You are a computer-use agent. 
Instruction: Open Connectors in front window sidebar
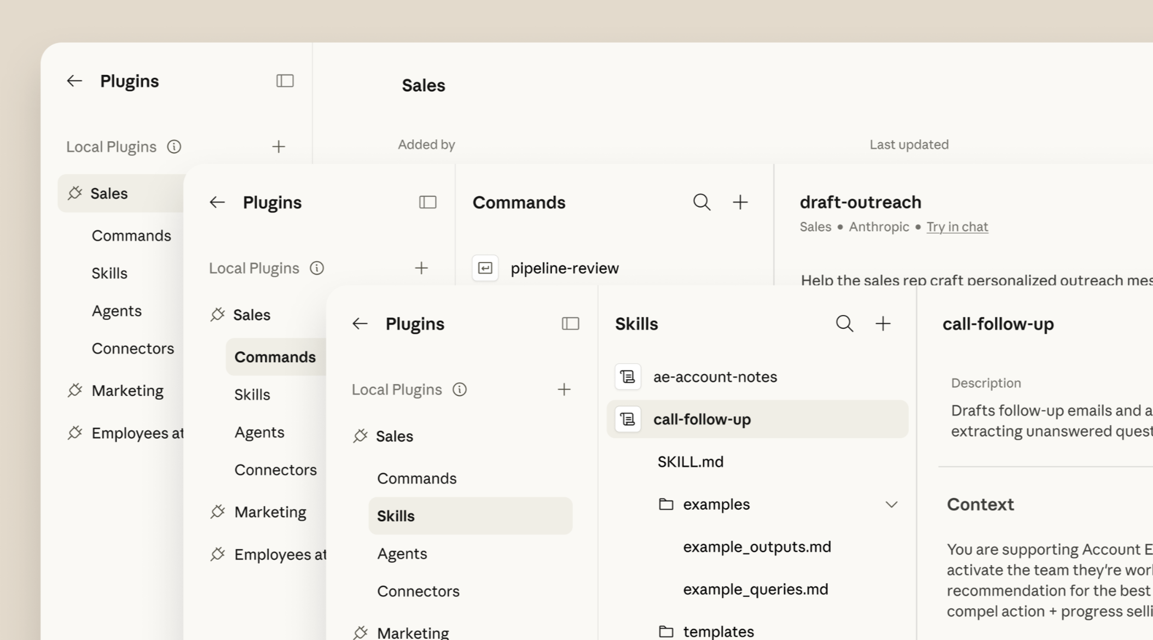(418, 591)
